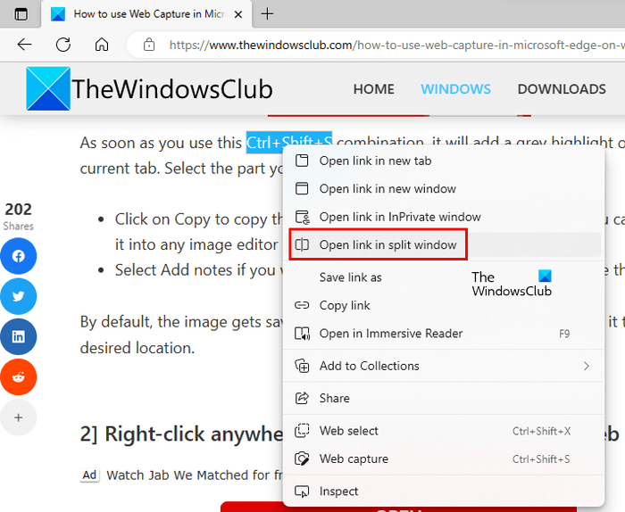
Task: Select Open in Immersive Reader
Action: [443, 334]
